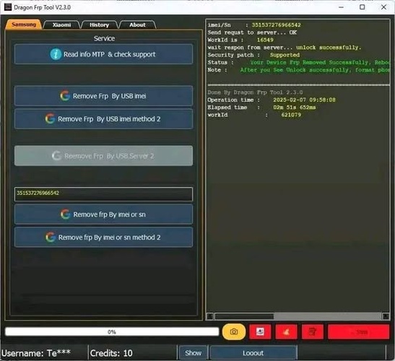Open the About tab
This screenshot has height=361, width=395.
[137, 25]
